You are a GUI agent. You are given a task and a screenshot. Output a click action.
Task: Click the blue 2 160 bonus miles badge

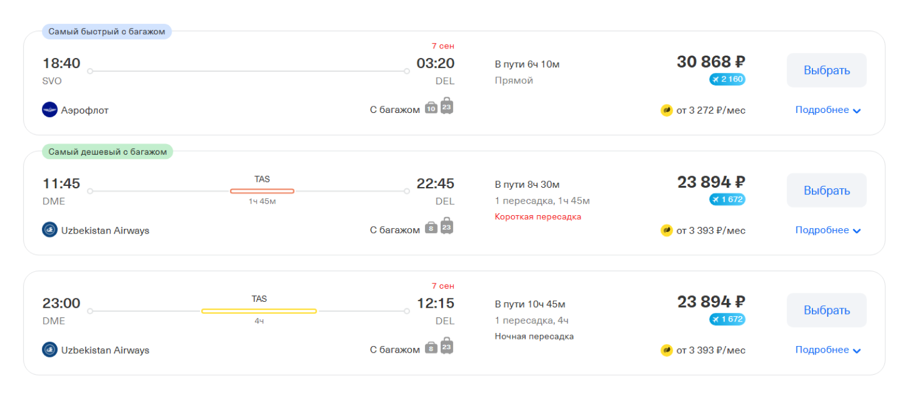click(727, 79)
